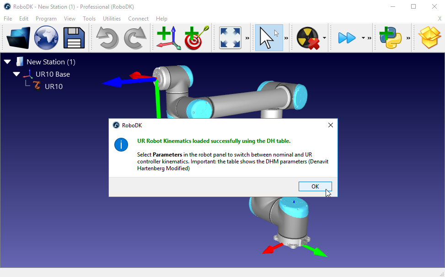Select the UR10 robot tree item

pos(54,86)
